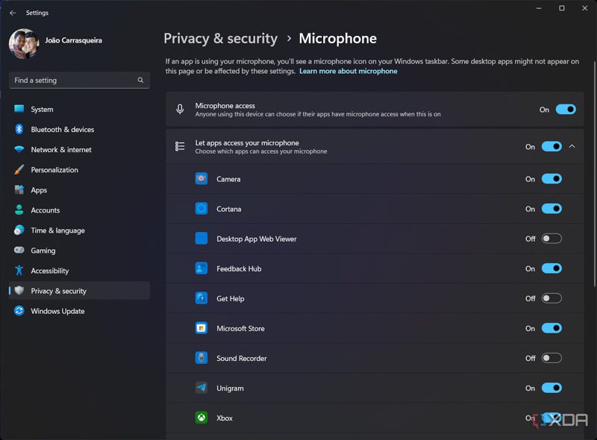The width and height of the screenshot is (597, 440).
Task: Click the Unigram app name
Action: coord(230,389)
